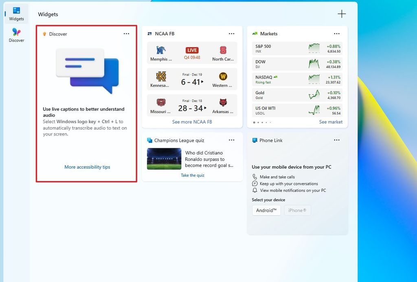The image size is (417, 282).
Task: Click the live captions chat bubbles illustration
Action: 87,71
